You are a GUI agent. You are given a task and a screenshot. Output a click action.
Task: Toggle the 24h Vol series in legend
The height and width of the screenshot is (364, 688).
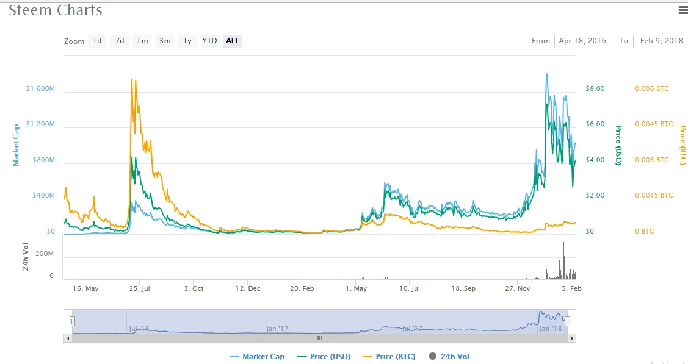pyautogui.click(x=449, y=357)
